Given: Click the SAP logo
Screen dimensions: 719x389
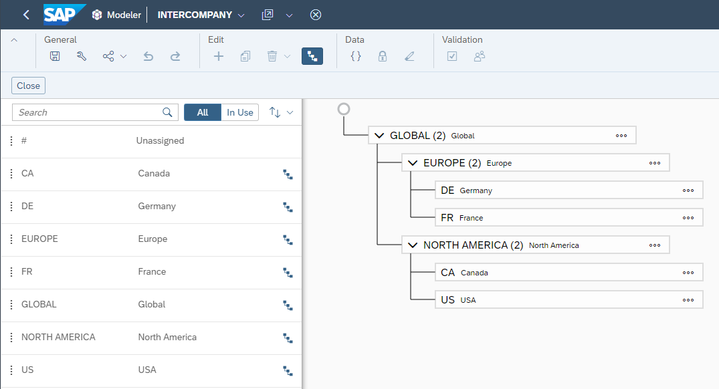Looking at the screenshot, I should coord(64,14).
